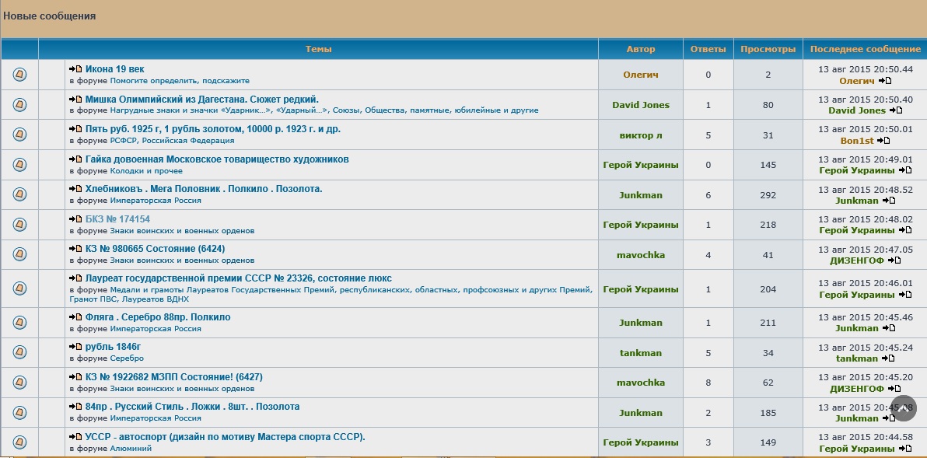This screenshot has width=927, height=458.
Task: Open forum link Императорская Россия under Хлебниковъ
Action: tap(156, 201)
